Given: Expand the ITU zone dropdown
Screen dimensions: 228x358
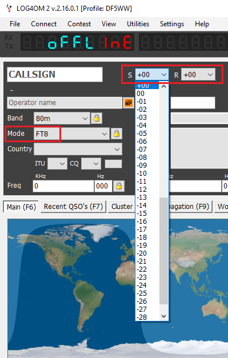Looking at the screenshot, I should tap(62, 164).
